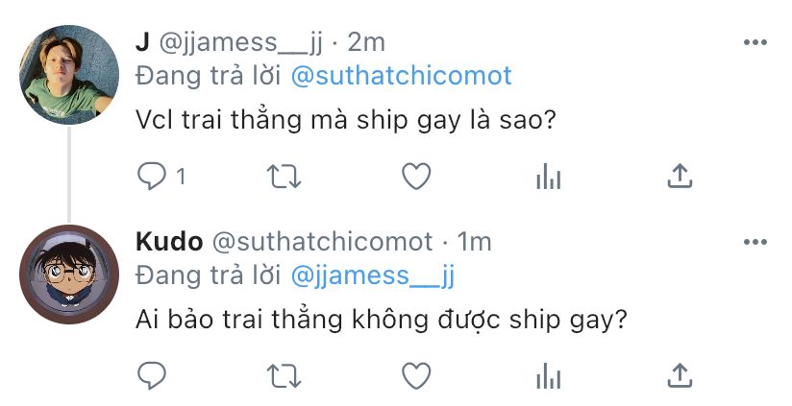Open the @jjamess__jj mention link
Screen dimensions: 792x406
pos(373,276)
